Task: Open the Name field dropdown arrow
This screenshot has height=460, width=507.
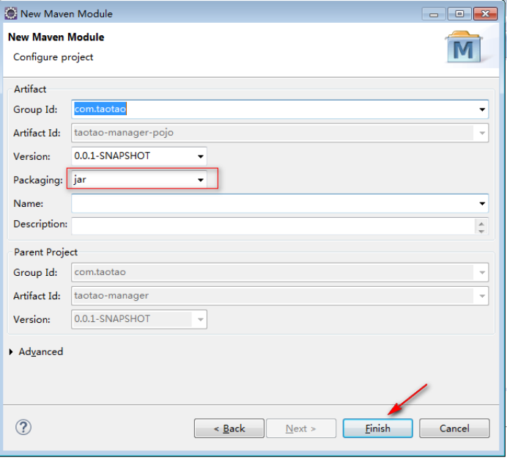Action: 482,204
